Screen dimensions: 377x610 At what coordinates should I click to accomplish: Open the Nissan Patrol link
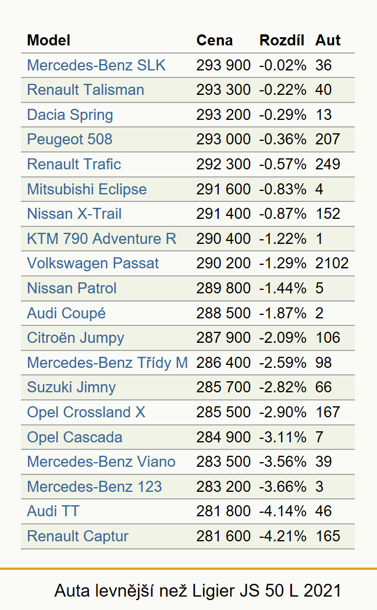pyautogui.click(x=72, y=288)
